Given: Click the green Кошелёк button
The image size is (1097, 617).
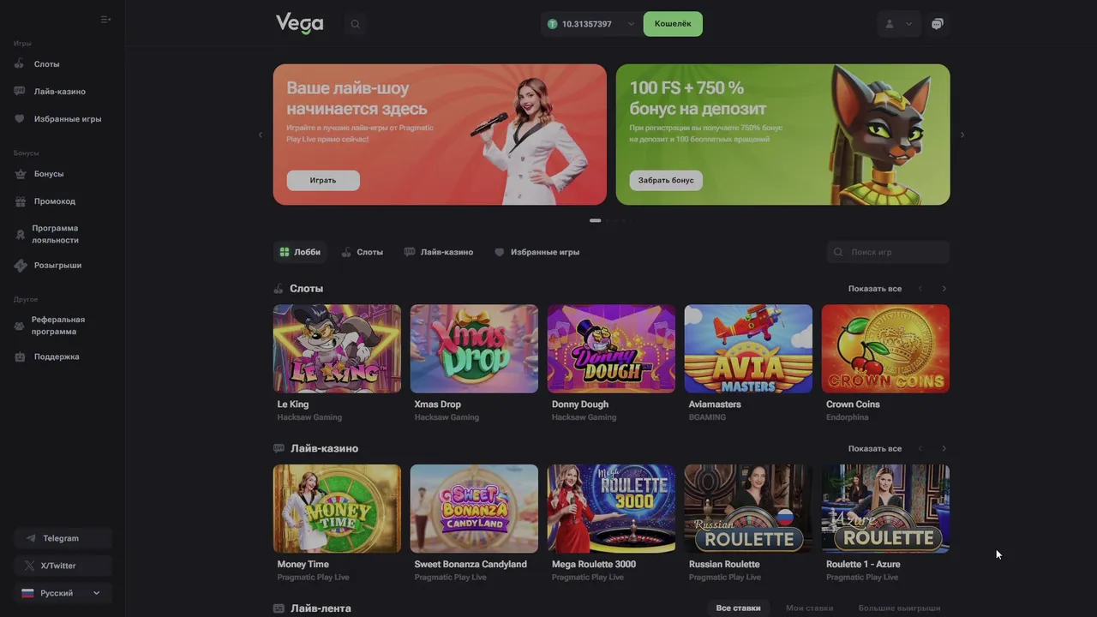Looking at the screenshot, I should coord(673,24).
